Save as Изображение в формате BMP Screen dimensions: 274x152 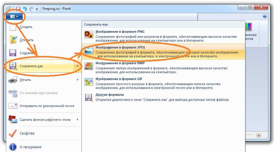pos(163,68)
